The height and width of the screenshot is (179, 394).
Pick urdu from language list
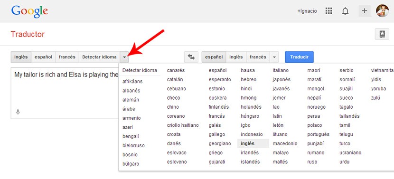[344, 161]
